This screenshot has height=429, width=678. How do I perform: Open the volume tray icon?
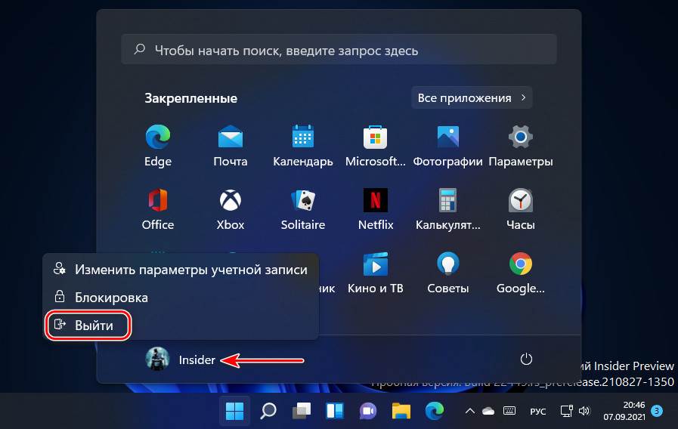pos(584,411)
